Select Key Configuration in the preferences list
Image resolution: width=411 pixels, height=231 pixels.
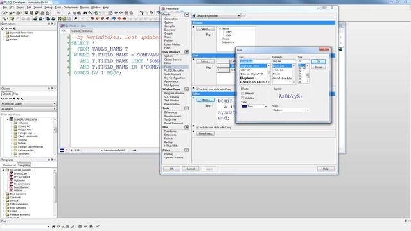[x=175, y=78]
